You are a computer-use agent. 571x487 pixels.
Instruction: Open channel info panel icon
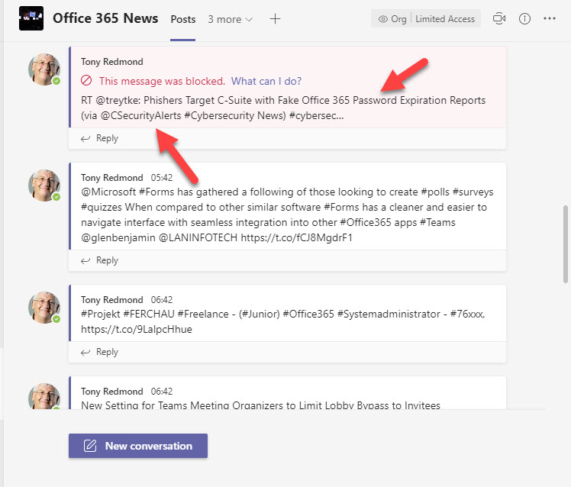coord(524,18)
